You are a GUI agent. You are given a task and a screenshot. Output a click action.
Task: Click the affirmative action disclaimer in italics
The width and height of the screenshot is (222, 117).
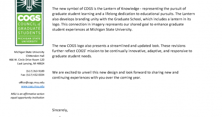click(28, 96)
